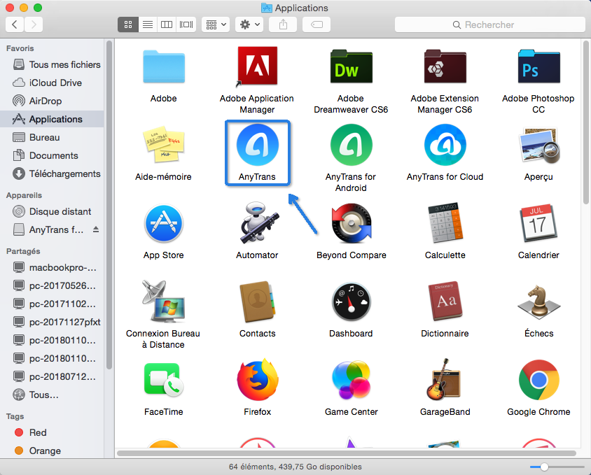
Task: Select the Échecs chess app
Action: [x=538, y=302]
